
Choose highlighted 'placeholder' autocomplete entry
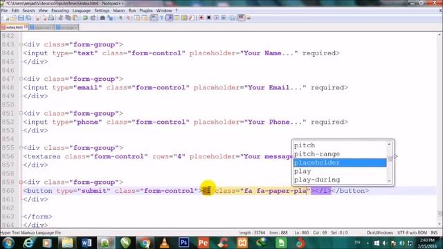[x=340, y=163]
